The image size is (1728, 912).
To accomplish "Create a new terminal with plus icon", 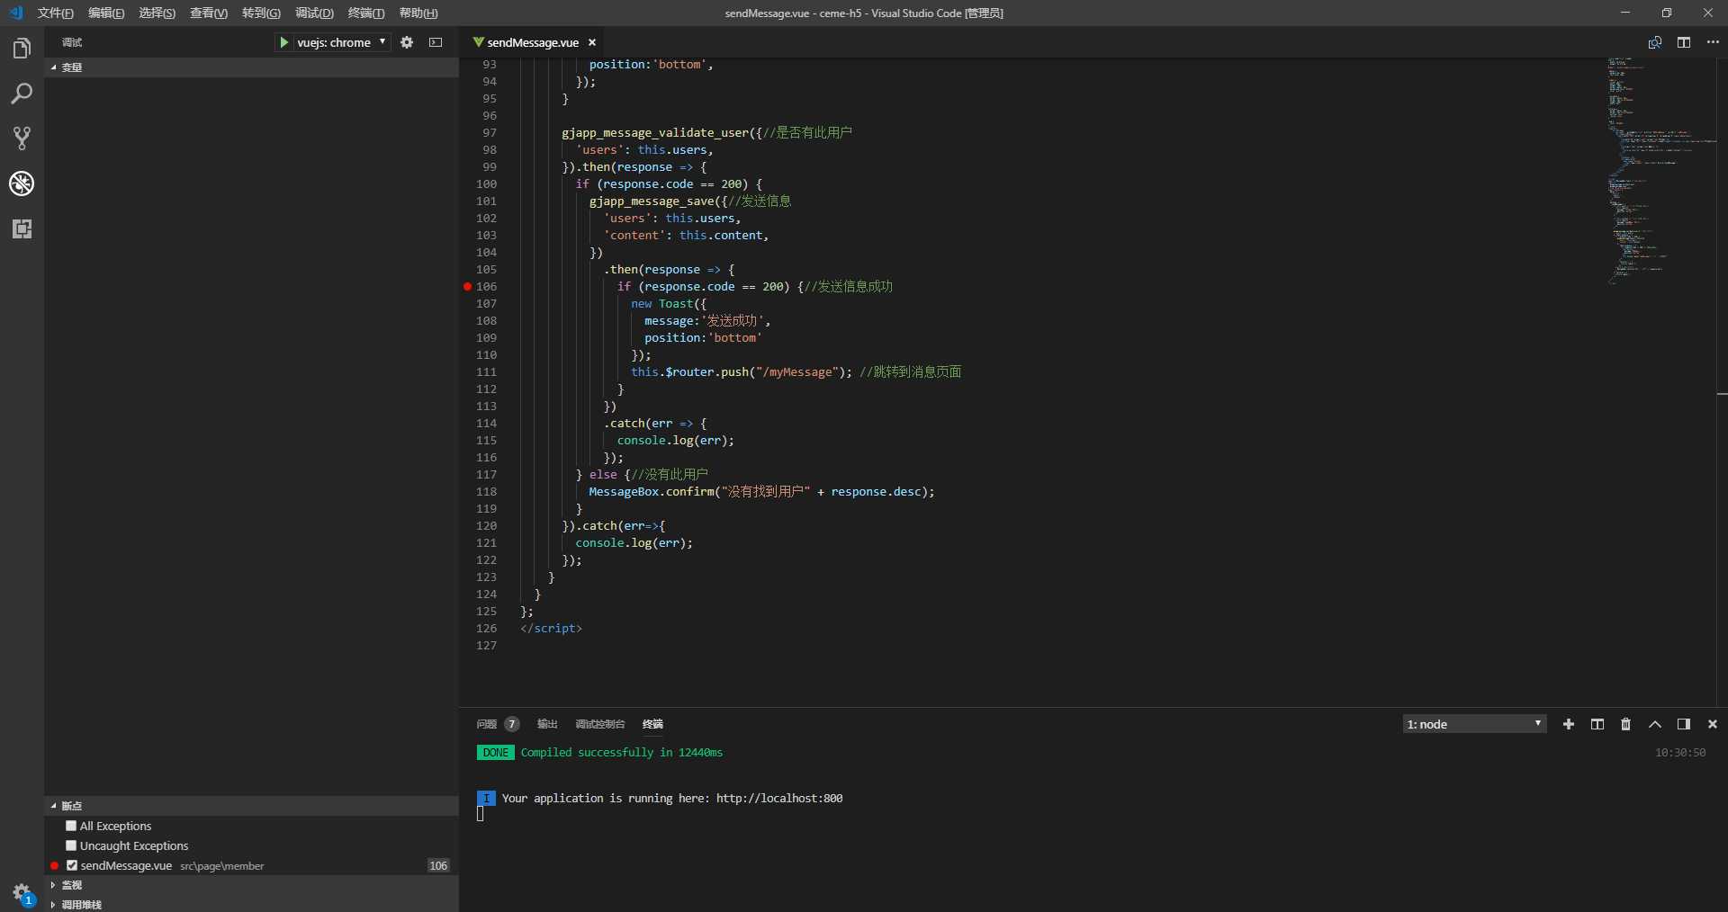I will [x=1569, y=724].
